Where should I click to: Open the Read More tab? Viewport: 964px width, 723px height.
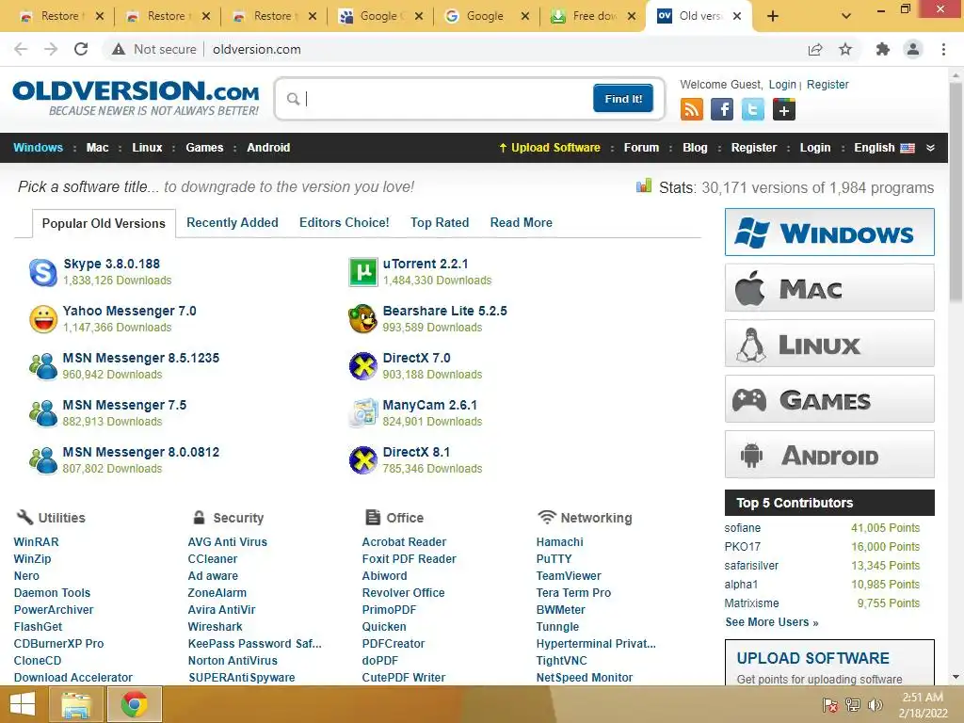coord(522,222)
